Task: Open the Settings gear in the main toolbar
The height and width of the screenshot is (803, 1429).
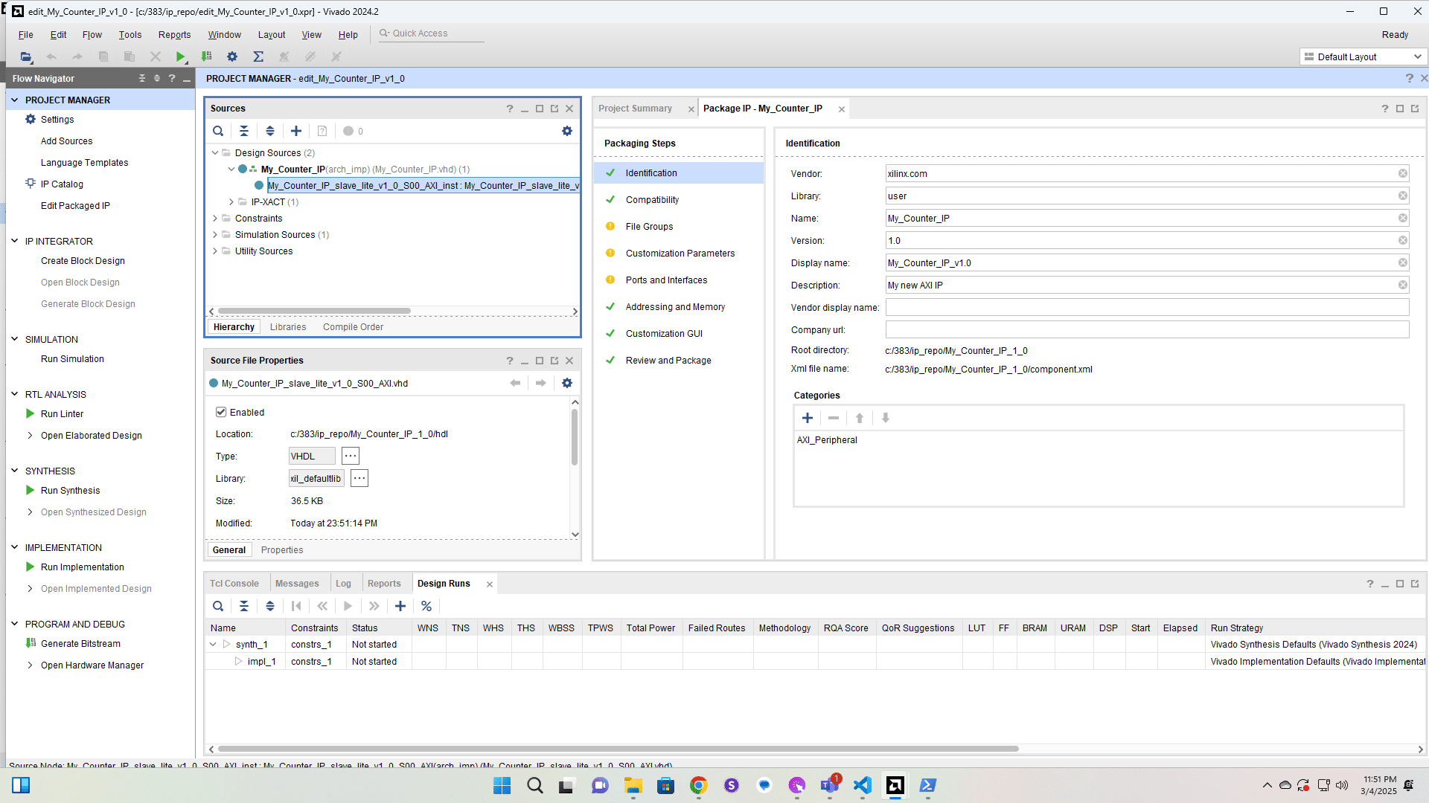Action: click(x=232, y=57)
